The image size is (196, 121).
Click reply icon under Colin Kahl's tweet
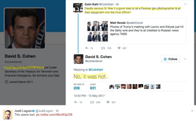click(87, 48)
